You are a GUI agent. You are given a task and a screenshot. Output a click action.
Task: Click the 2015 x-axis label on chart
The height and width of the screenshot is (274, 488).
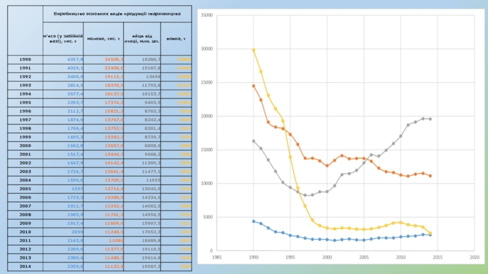(437, 257)
